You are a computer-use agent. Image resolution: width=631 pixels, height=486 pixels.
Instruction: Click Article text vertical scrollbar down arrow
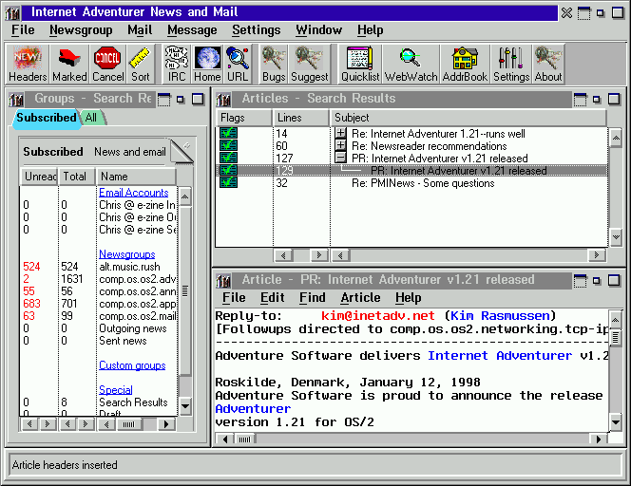(616, 422)
